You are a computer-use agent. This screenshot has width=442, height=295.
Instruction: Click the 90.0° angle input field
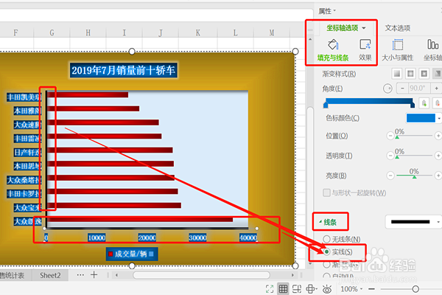point(419,88)
